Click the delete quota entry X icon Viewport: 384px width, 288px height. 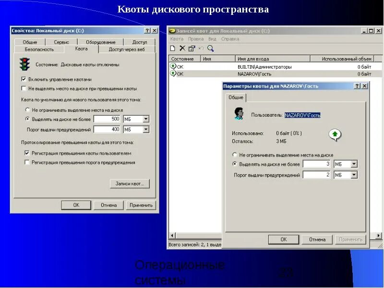pyautogui.click(x=181, y=49)
